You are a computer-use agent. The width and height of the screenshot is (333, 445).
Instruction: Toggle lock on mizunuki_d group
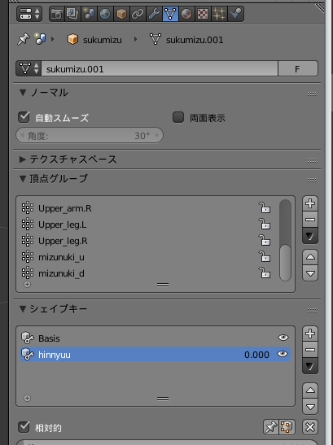click(265, 273)
